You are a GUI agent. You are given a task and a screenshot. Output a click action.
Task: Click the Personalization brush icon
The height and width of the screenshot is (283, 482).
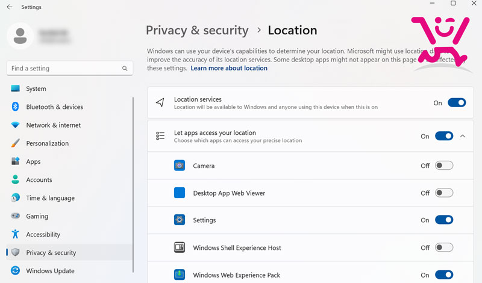[16, 143]
